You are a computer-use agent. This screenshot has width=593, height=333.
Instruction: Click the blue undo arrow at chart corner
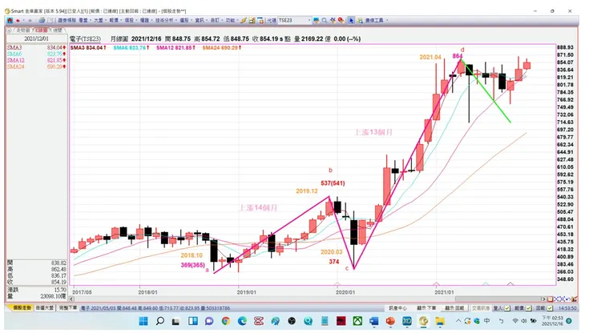point(568,299)
